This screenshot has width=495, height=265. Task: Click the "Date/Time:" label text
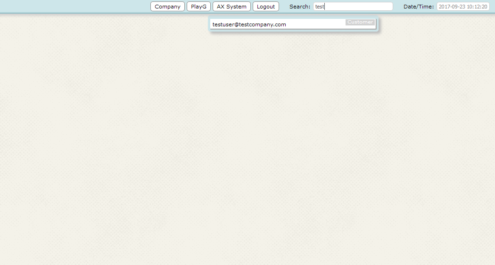pos(418,7)
